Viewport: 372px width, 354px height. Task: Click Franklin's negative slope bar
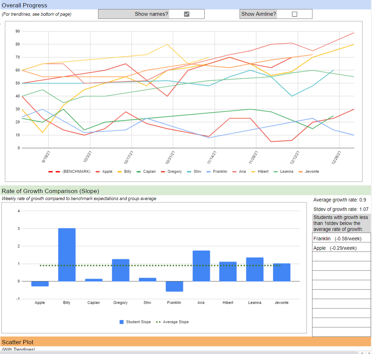click(174, 286)
